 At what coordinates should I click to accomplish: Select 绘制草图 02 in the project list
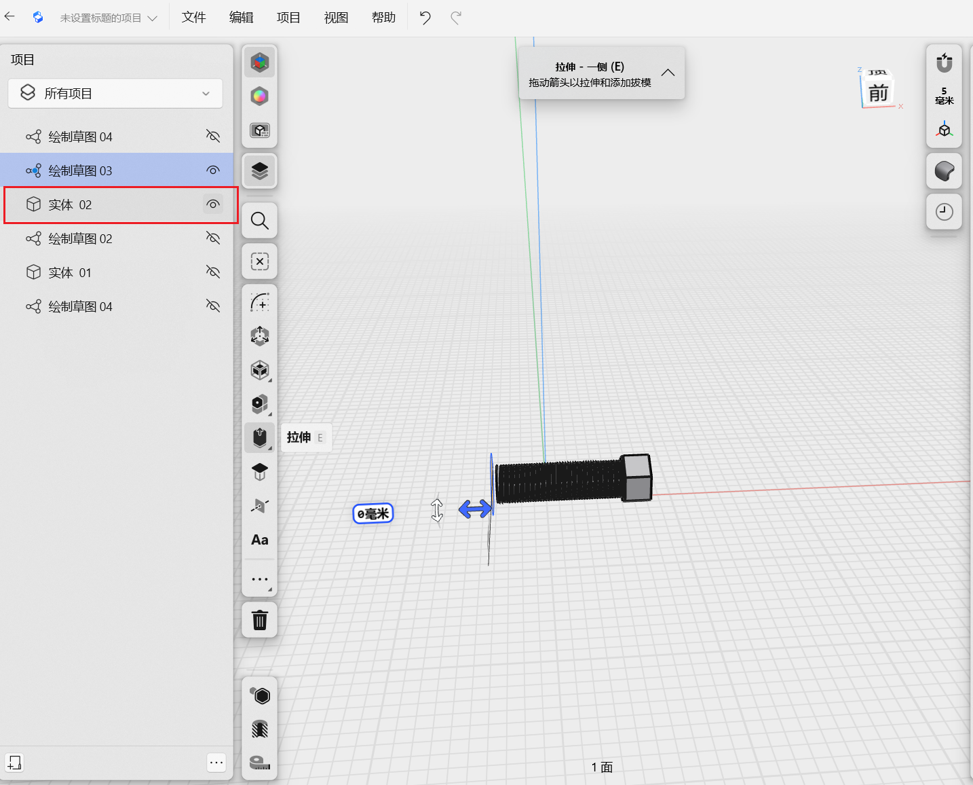tap(80, 238)
